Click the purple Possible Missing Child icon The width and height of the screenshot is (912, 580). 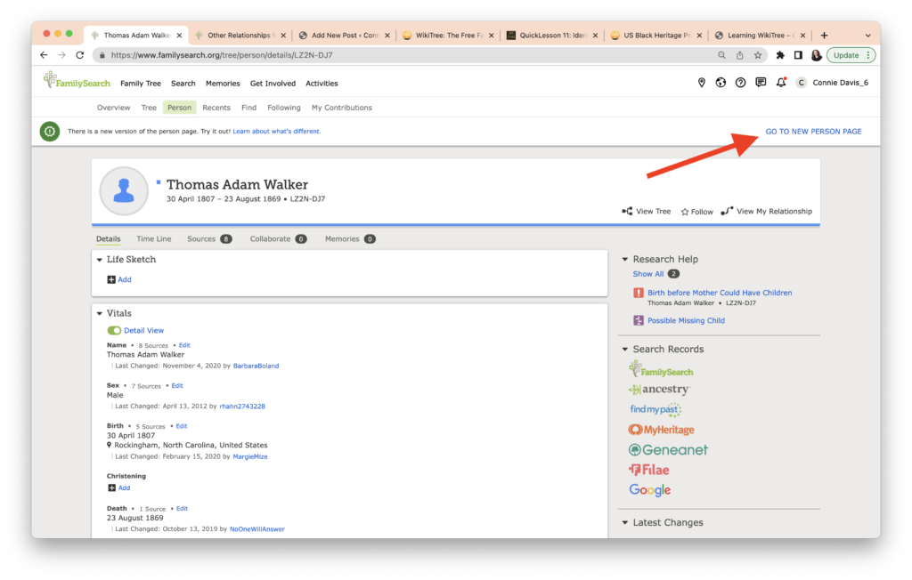pyautogui.click(x=638, y=320)
